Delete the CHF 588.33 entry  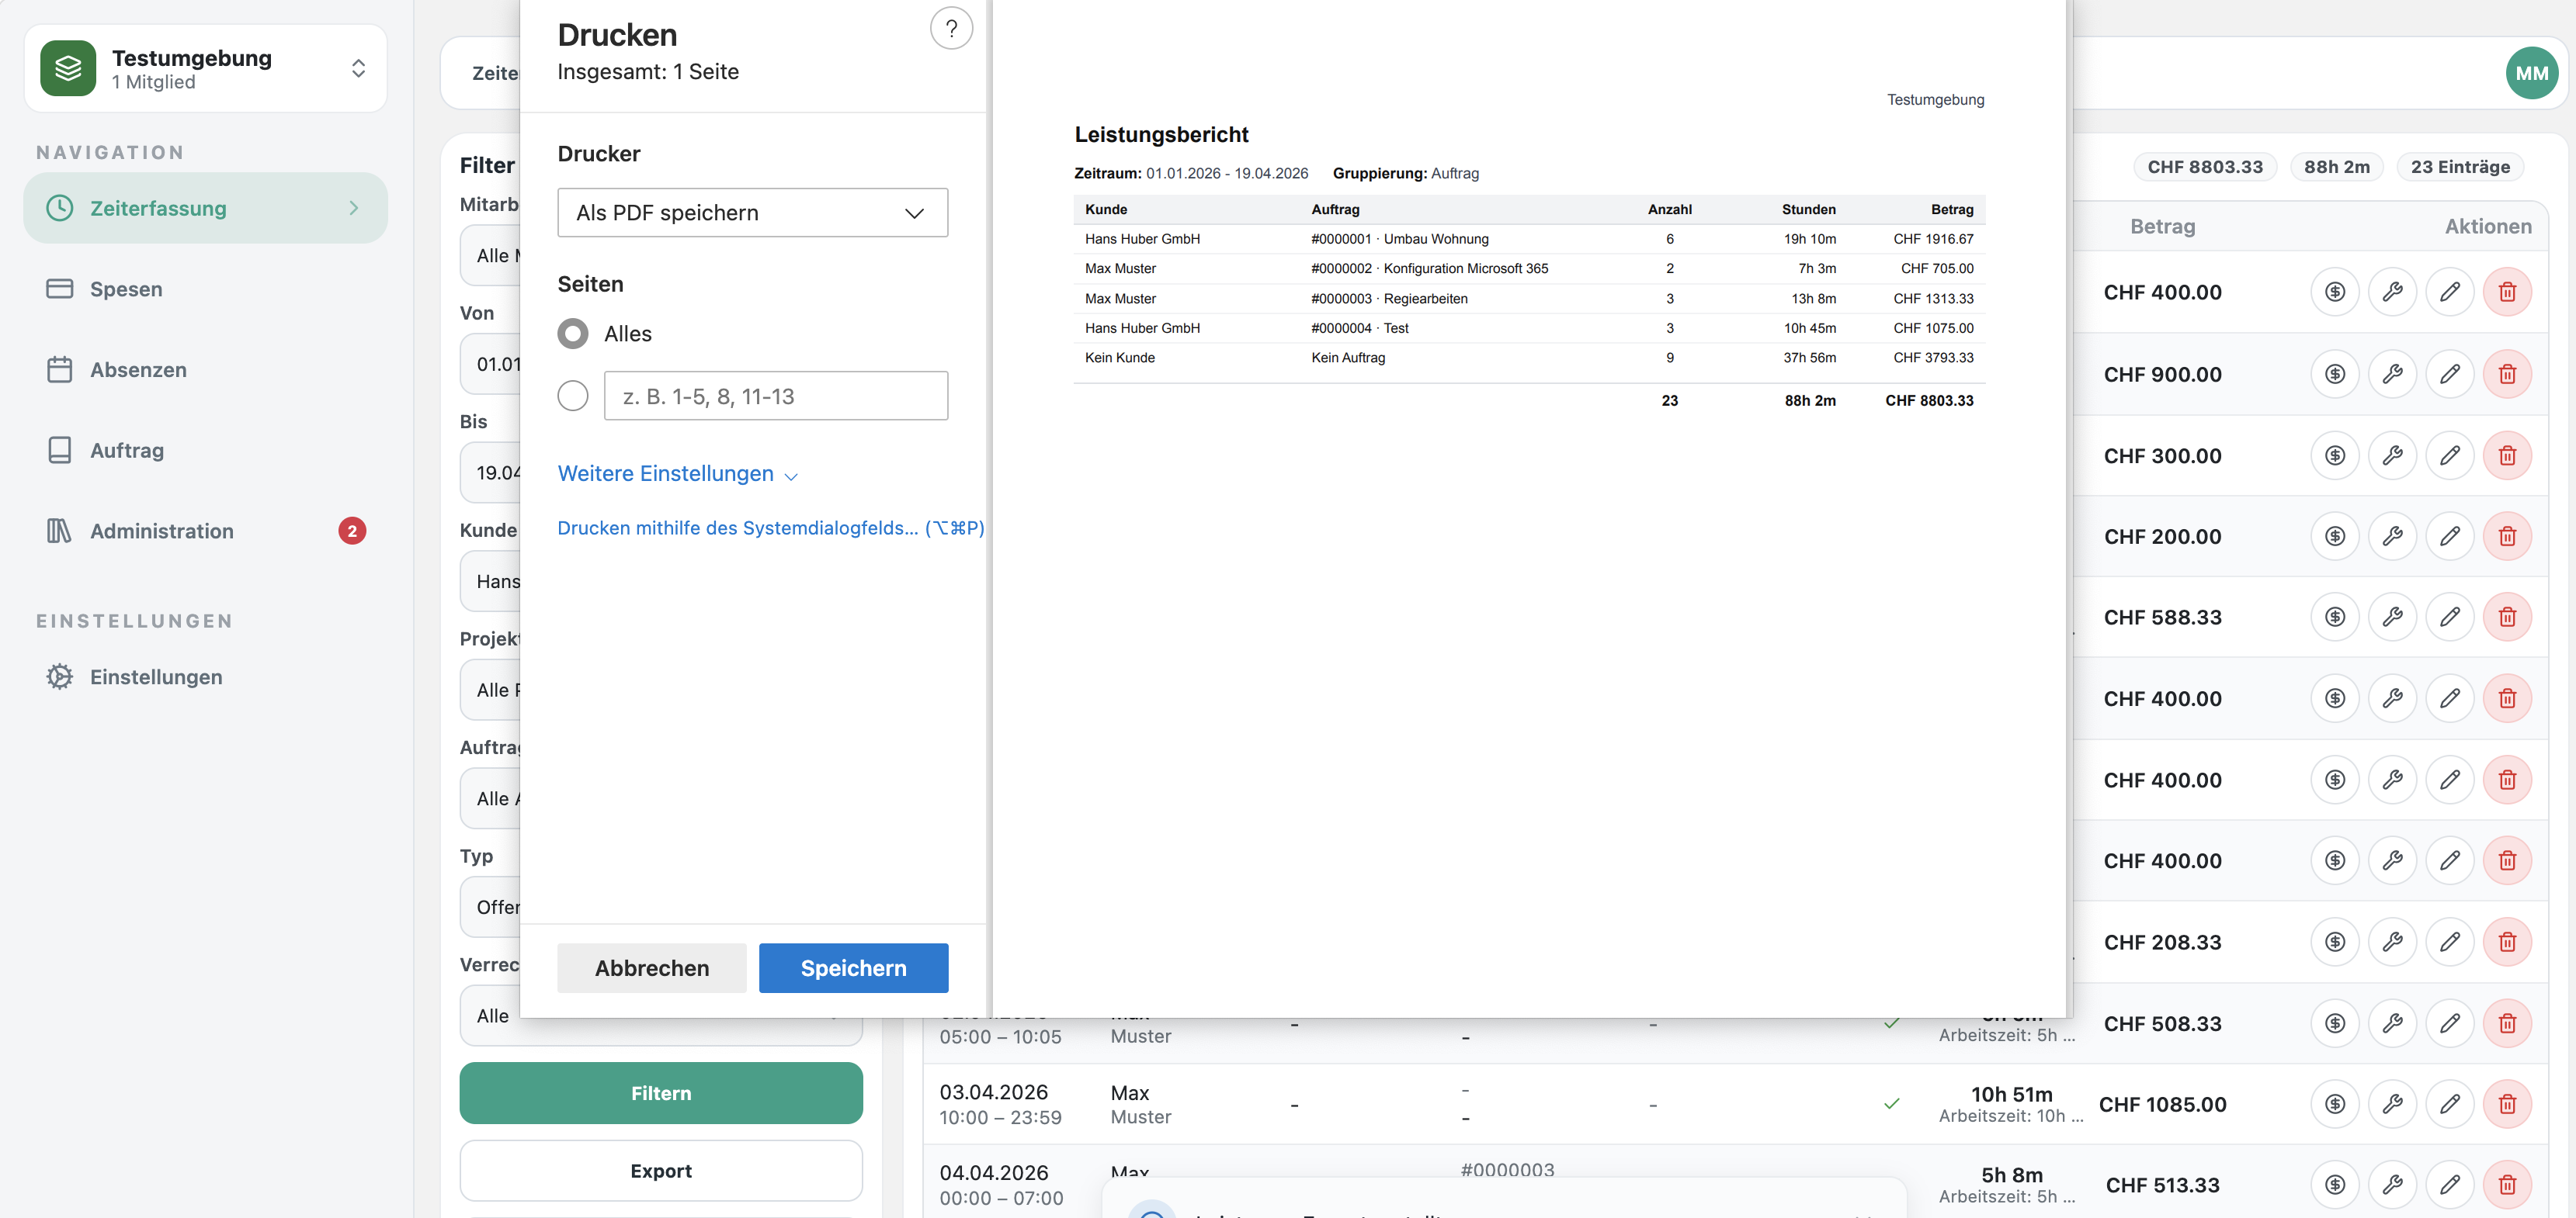point(2507,617)
